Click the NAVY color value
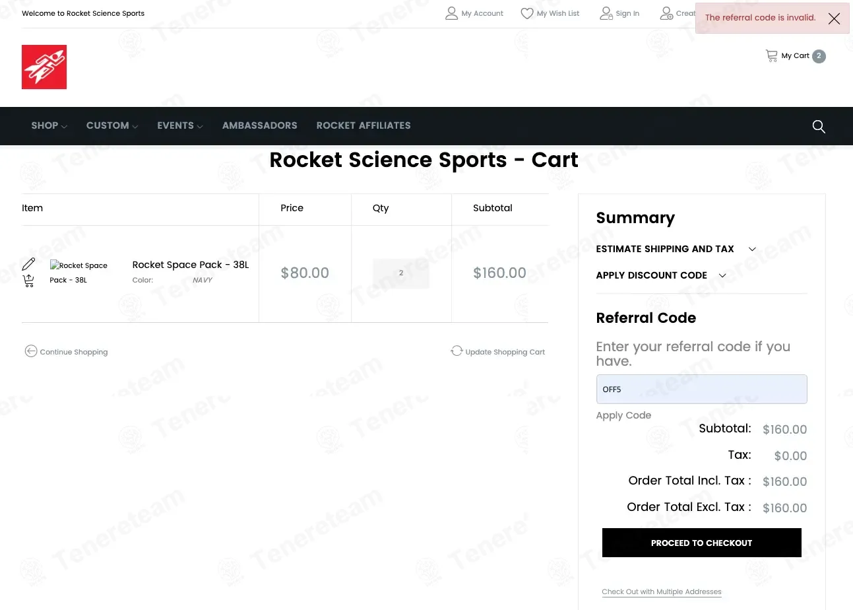 click(203, 280)
